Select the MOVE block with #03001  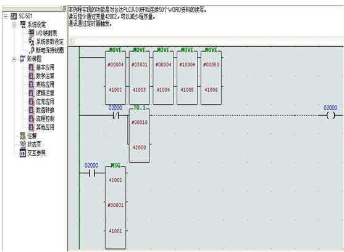pyautogui.click(x=140, y=76)
